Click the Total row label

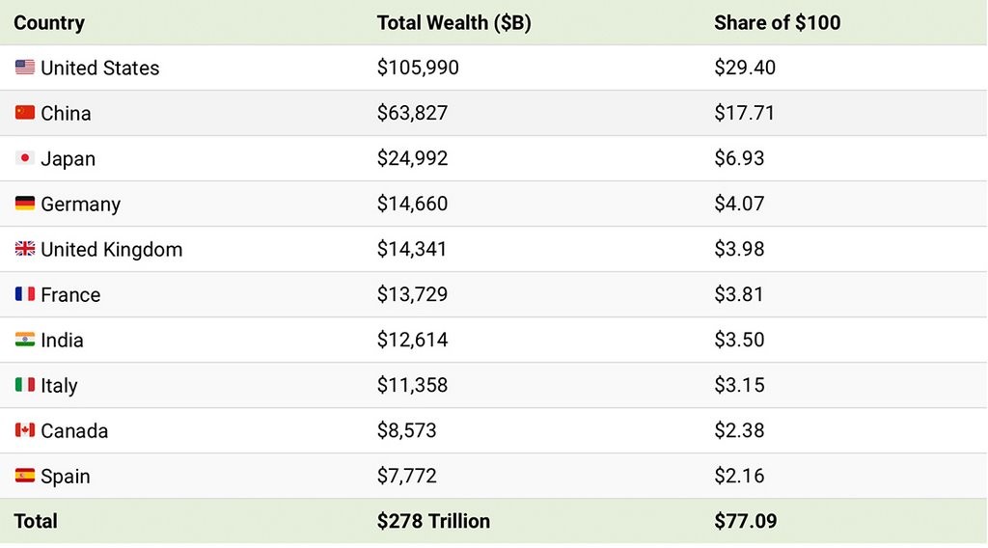point(36,521)
